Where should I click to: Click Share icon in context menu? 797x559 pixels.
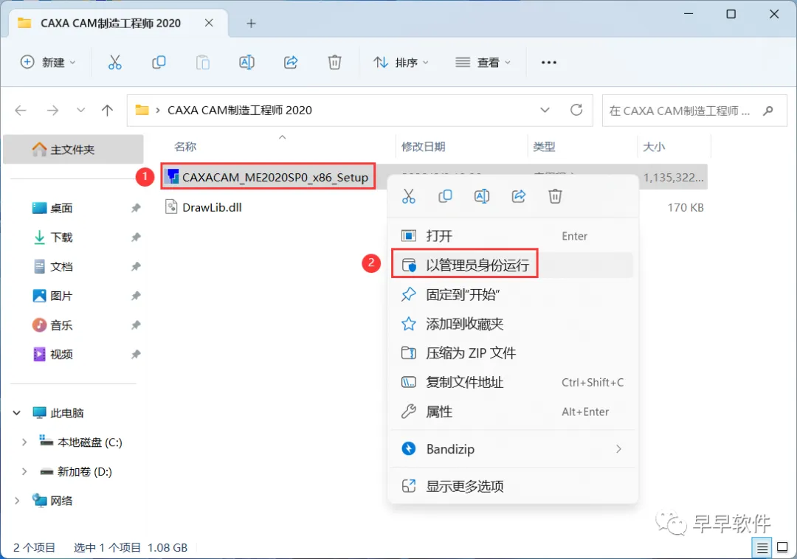pos(519,196)
